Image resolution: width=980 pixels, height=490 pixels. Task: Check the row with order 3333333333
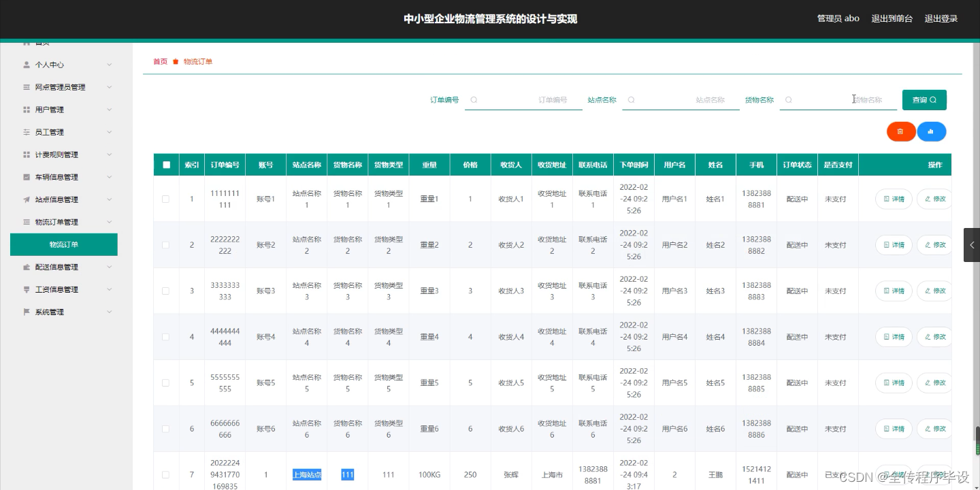(x=165, y=291)
